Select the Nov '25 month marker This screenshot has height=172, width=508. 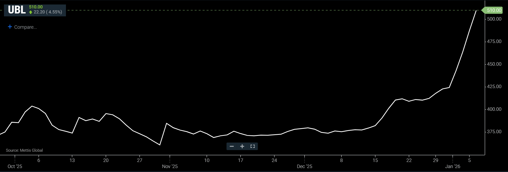tap(170, 166)
